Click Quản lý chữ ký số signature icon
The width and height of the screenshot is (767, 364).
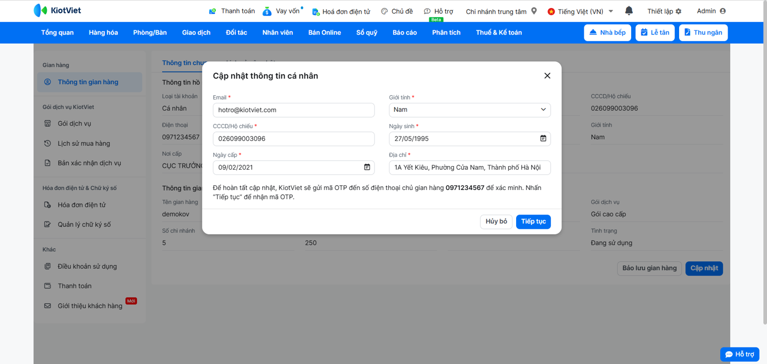pyautogui.click(x=47, y=225)
